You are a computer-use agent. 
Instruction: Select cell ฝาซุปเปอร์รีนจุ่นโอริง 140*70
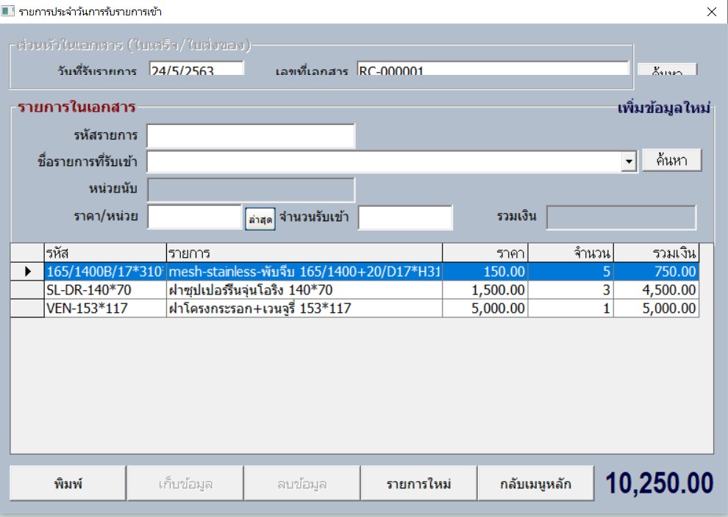(304, 290)
